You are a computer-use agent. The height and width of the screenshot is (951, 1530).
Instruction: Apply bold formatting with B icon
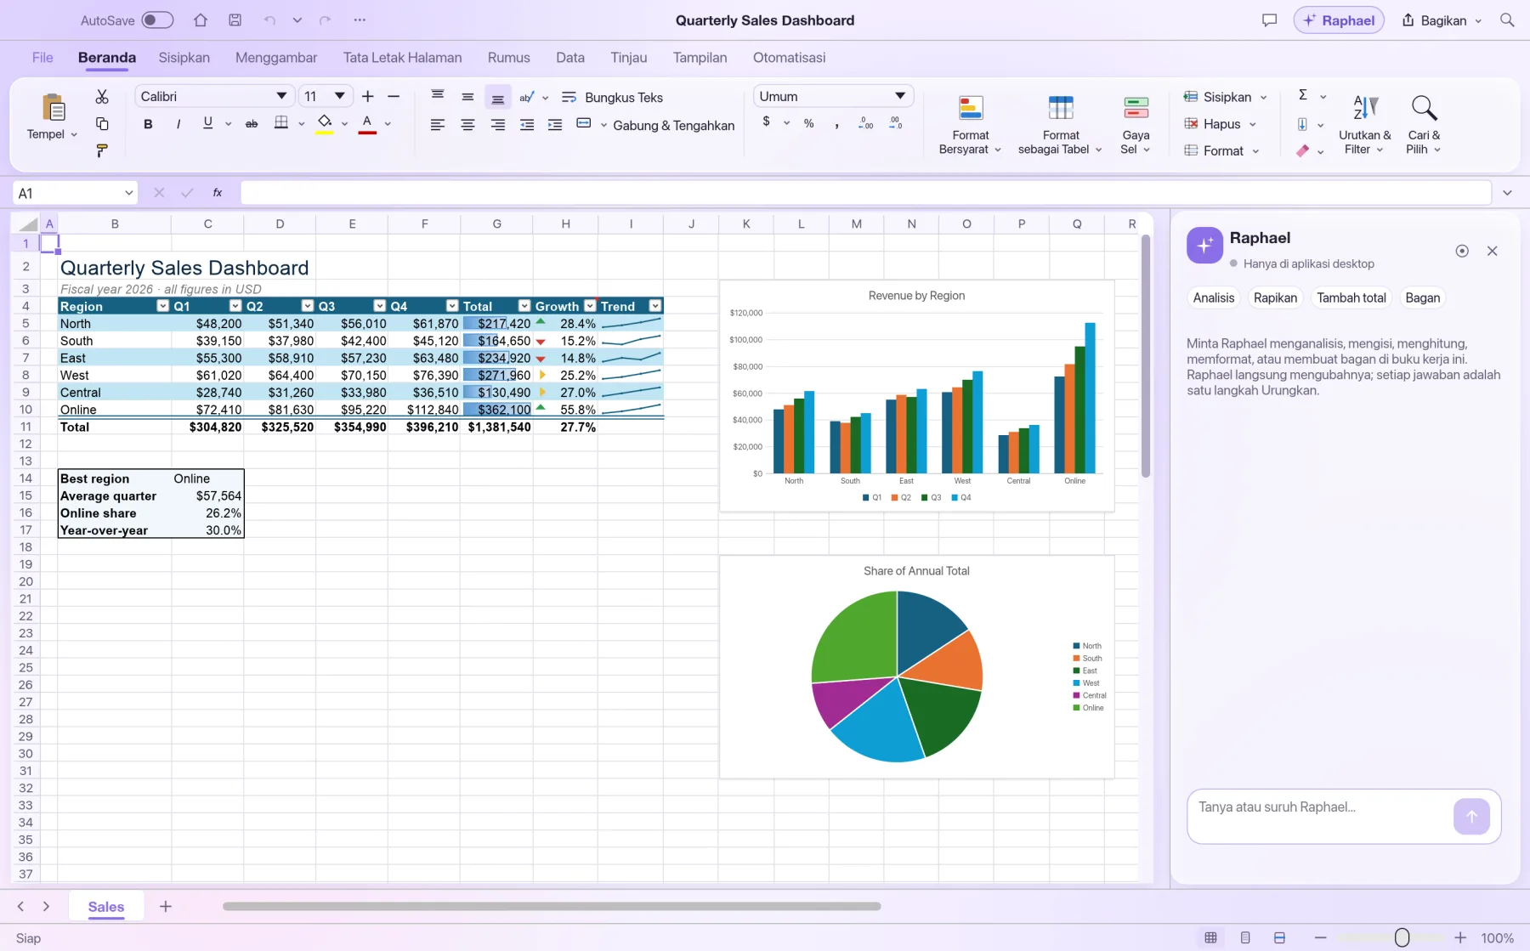pyautogui.click(x=148, y=124)
